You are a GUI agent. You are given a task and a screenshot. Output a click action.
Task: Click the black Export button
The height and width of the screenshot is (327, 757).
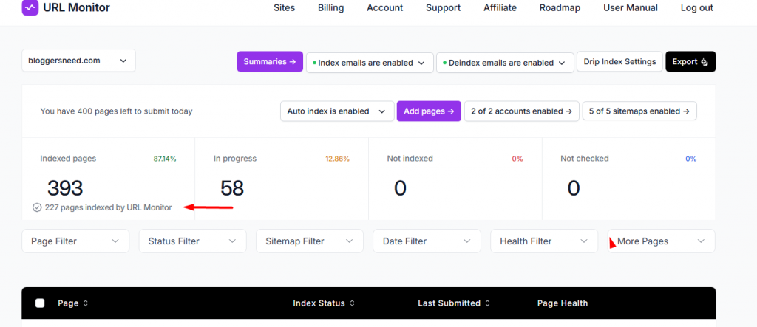coord(691,62)
